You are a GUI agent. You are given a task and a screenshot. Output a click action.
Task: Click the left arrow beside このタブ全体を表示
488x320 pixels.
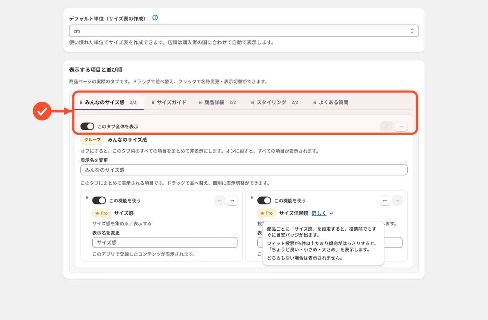(386, 127)
